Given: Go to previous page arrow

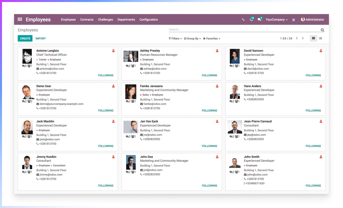Looking at the screenshot, I should coord(296,38).
